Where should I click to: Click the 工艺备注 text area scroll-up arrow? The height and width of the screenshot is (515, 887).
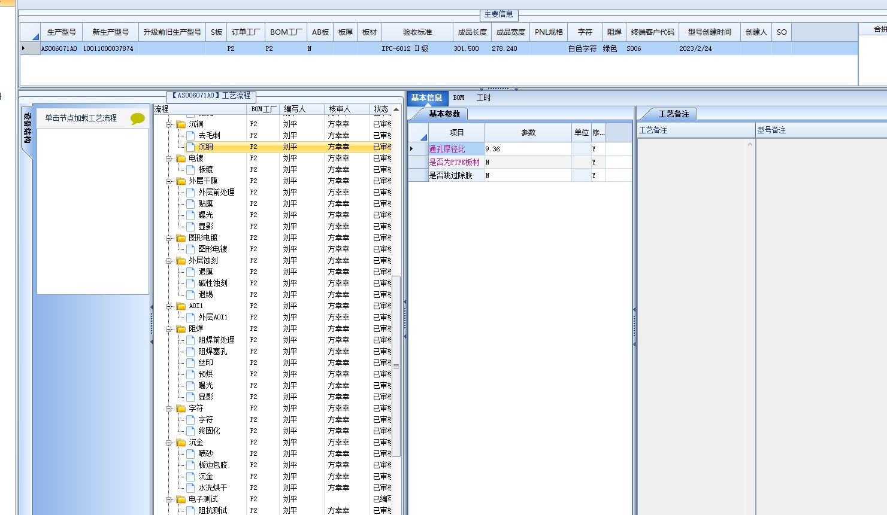pos(750,144)
